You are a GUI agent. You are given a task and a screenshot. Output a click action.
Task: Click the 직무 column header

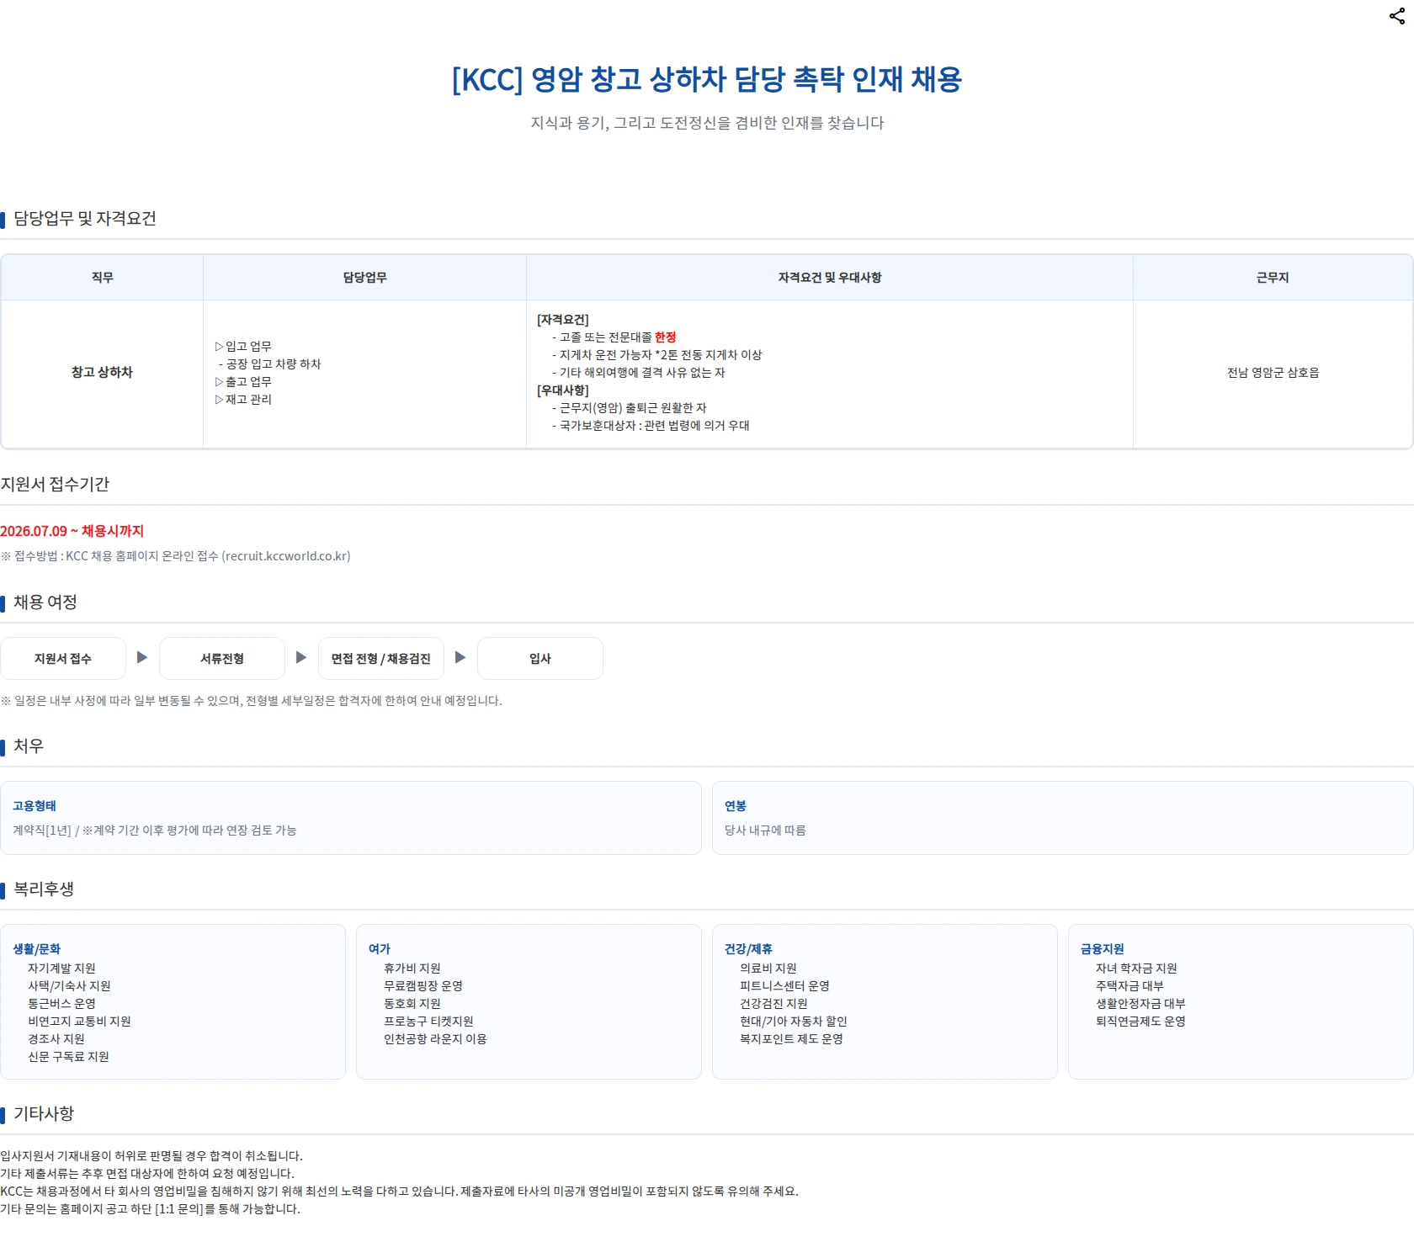(x=102, y=278)
